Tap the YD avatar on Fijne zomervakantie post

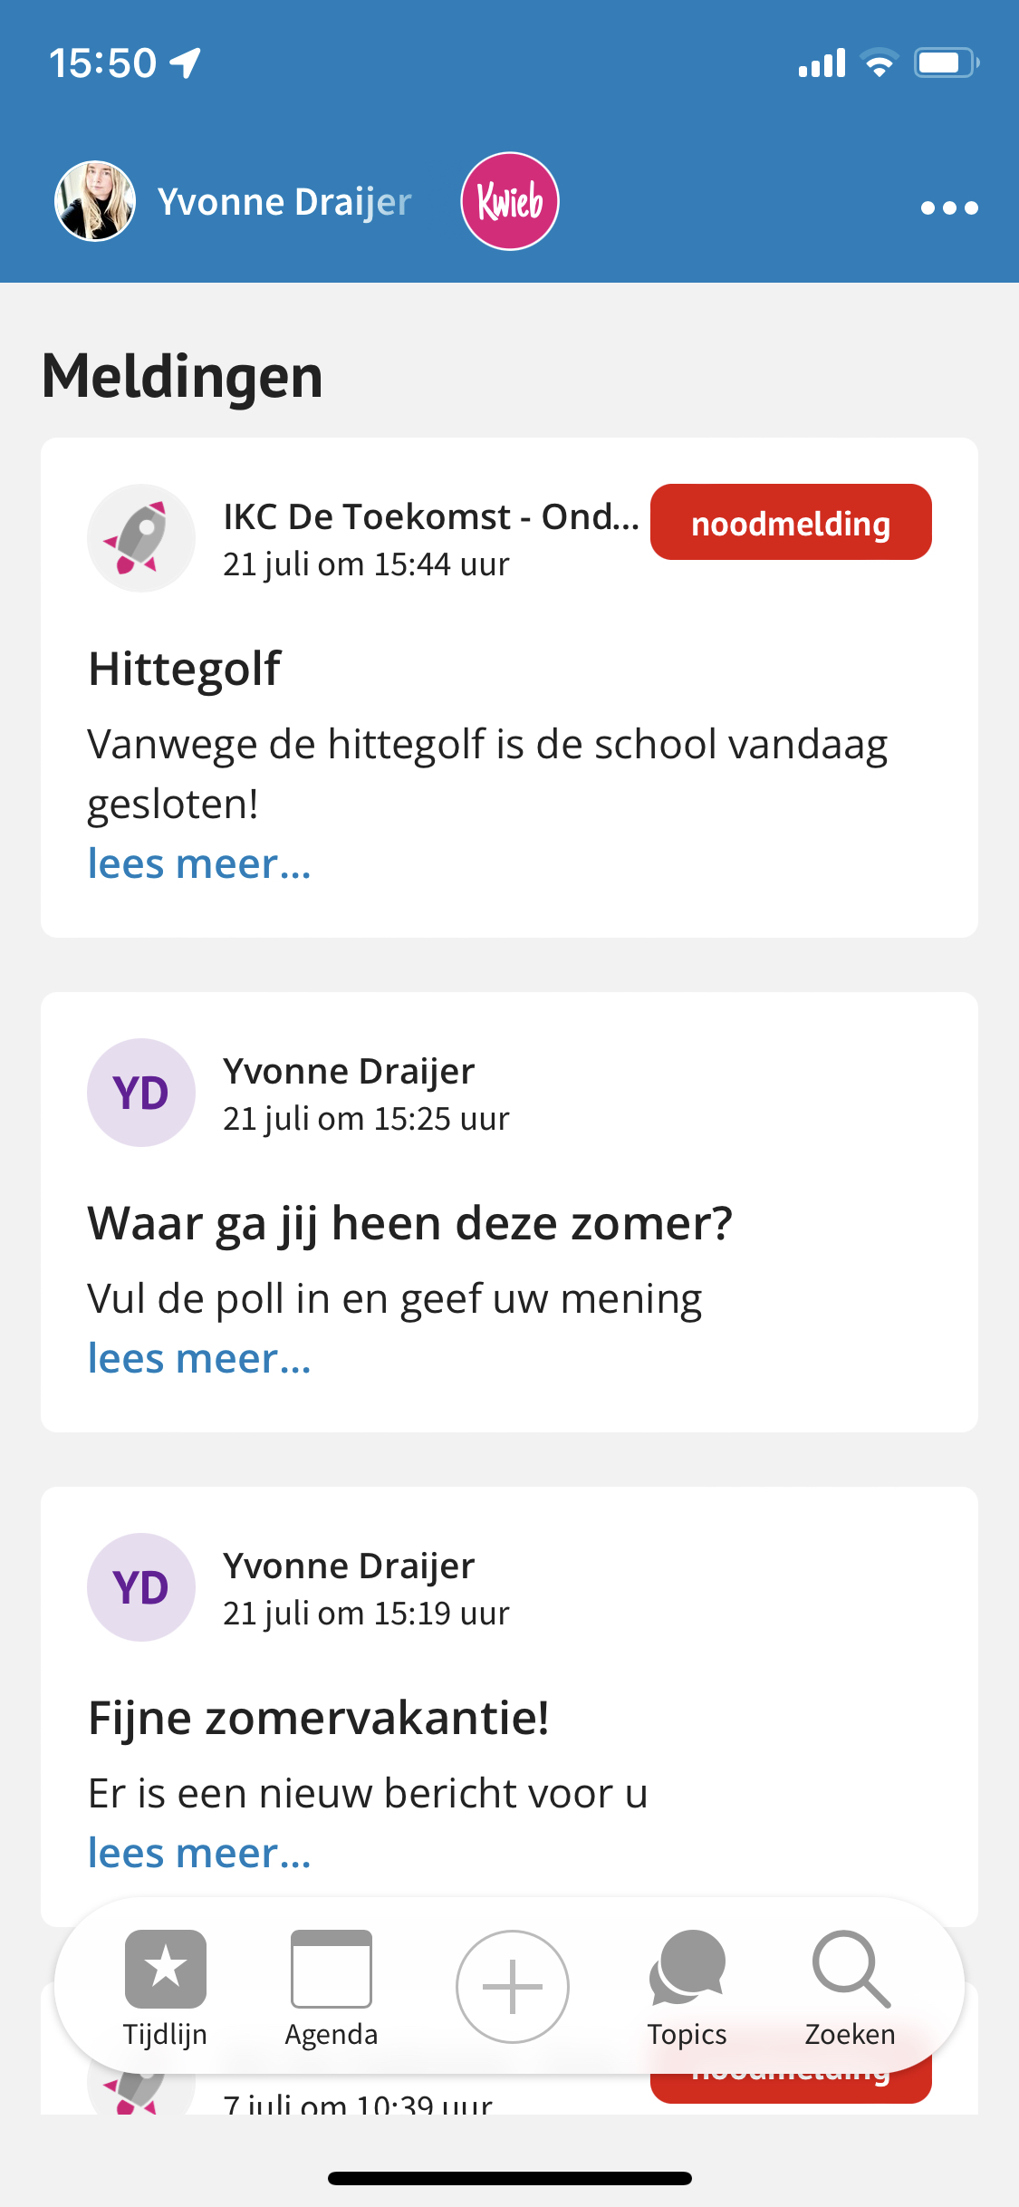pyautogui.click(x=141, y=1587)
